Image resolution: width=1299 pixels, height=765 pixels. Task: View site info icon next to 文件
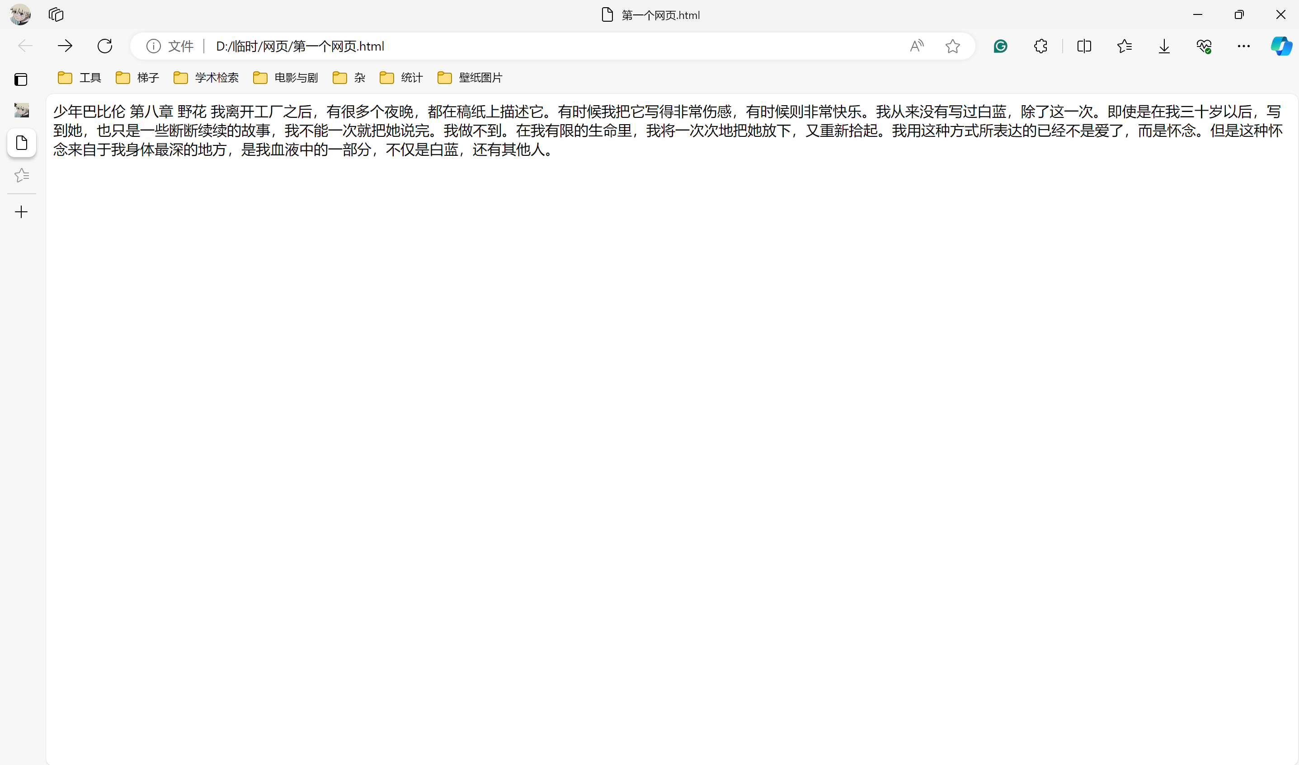click(x=153, y=46)
